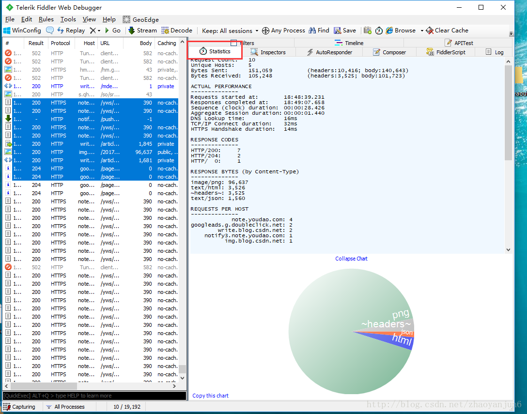Sort sessions by the URL column

[x=110, y=43]
